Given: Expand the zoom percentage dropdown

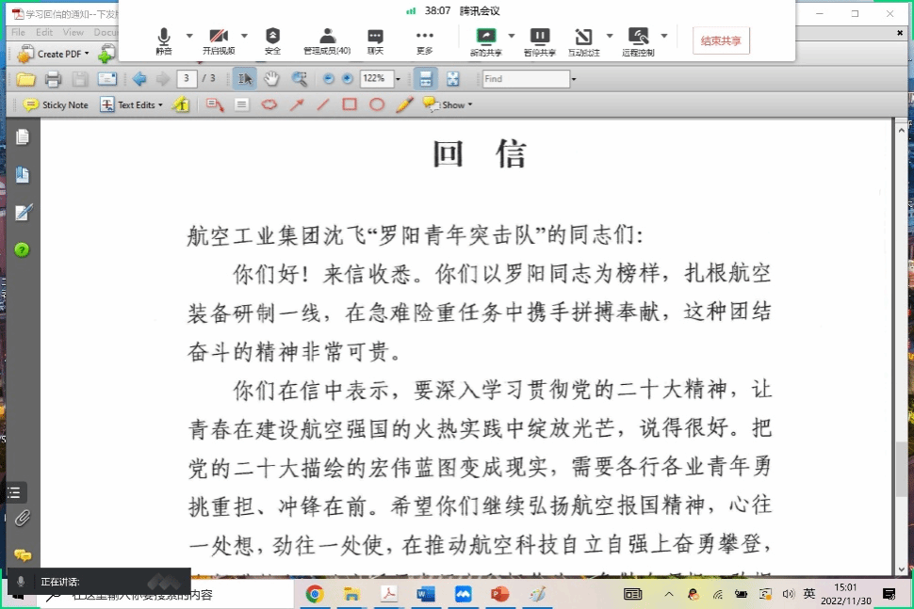Looking at the screenshot, I should [399, 79].
